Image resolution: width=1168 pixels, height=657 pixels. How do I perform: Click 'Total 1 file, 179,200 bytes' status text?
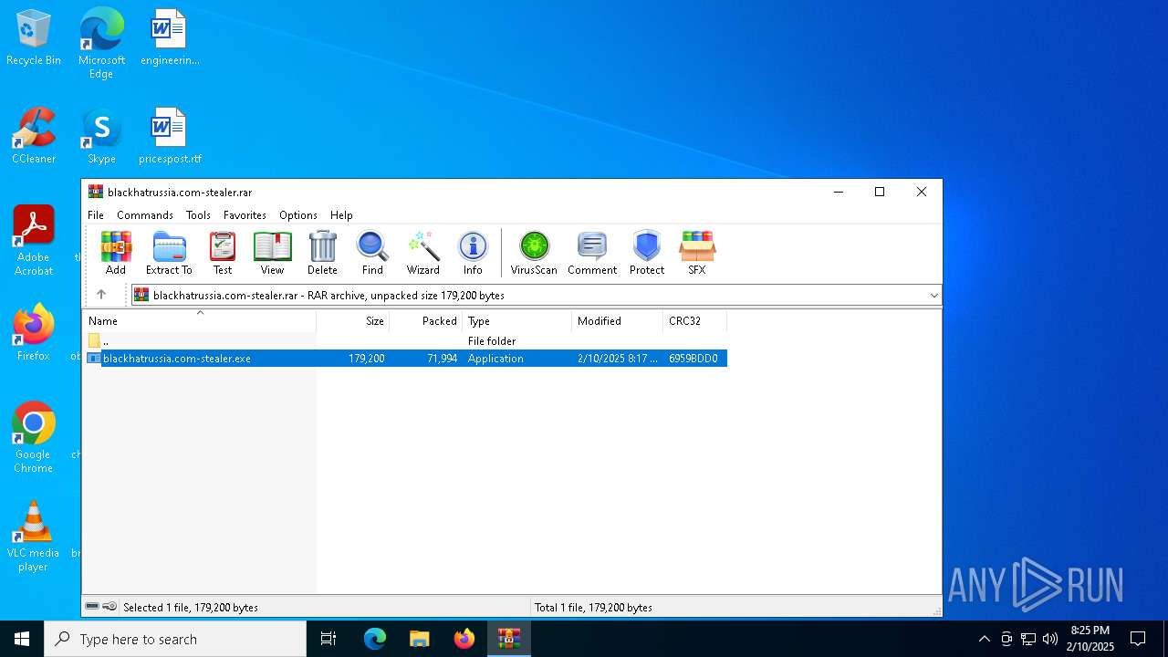point(593,608)
